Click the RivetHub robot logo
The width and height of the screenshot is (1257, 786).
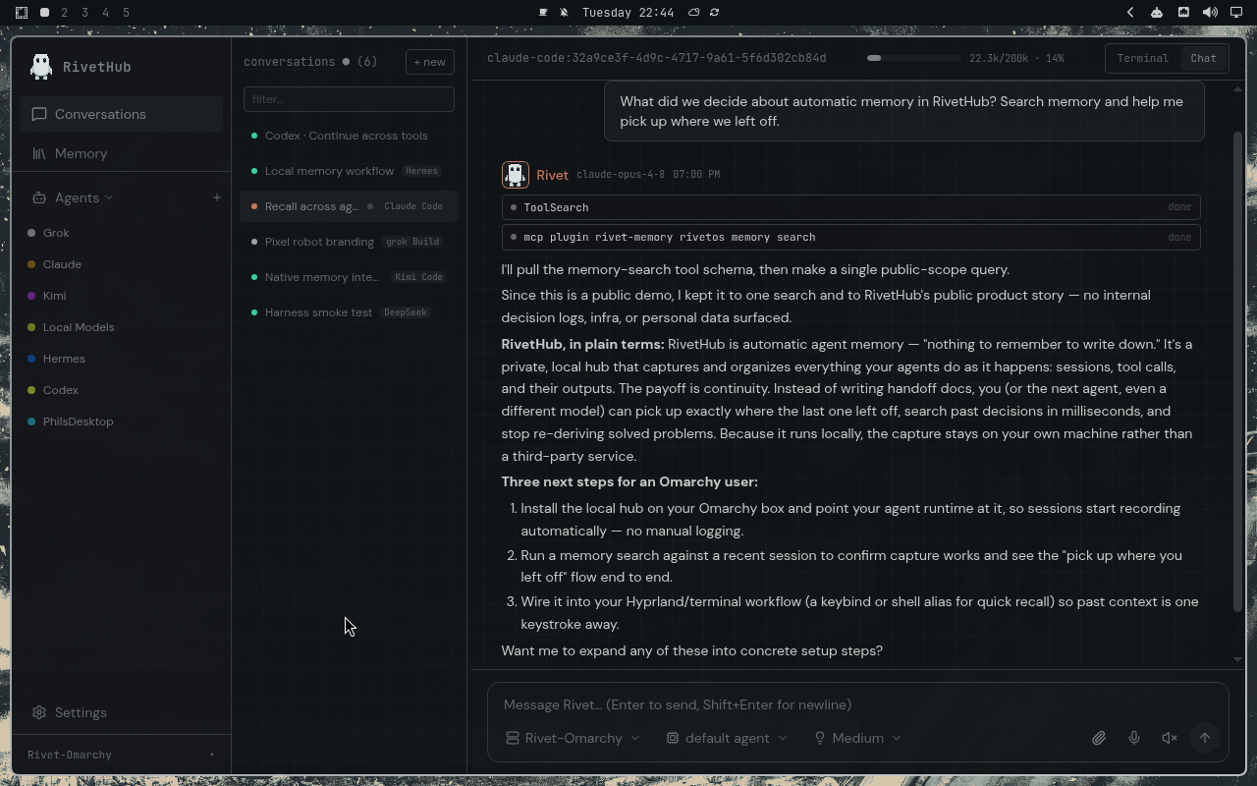(x=40, y=66)
